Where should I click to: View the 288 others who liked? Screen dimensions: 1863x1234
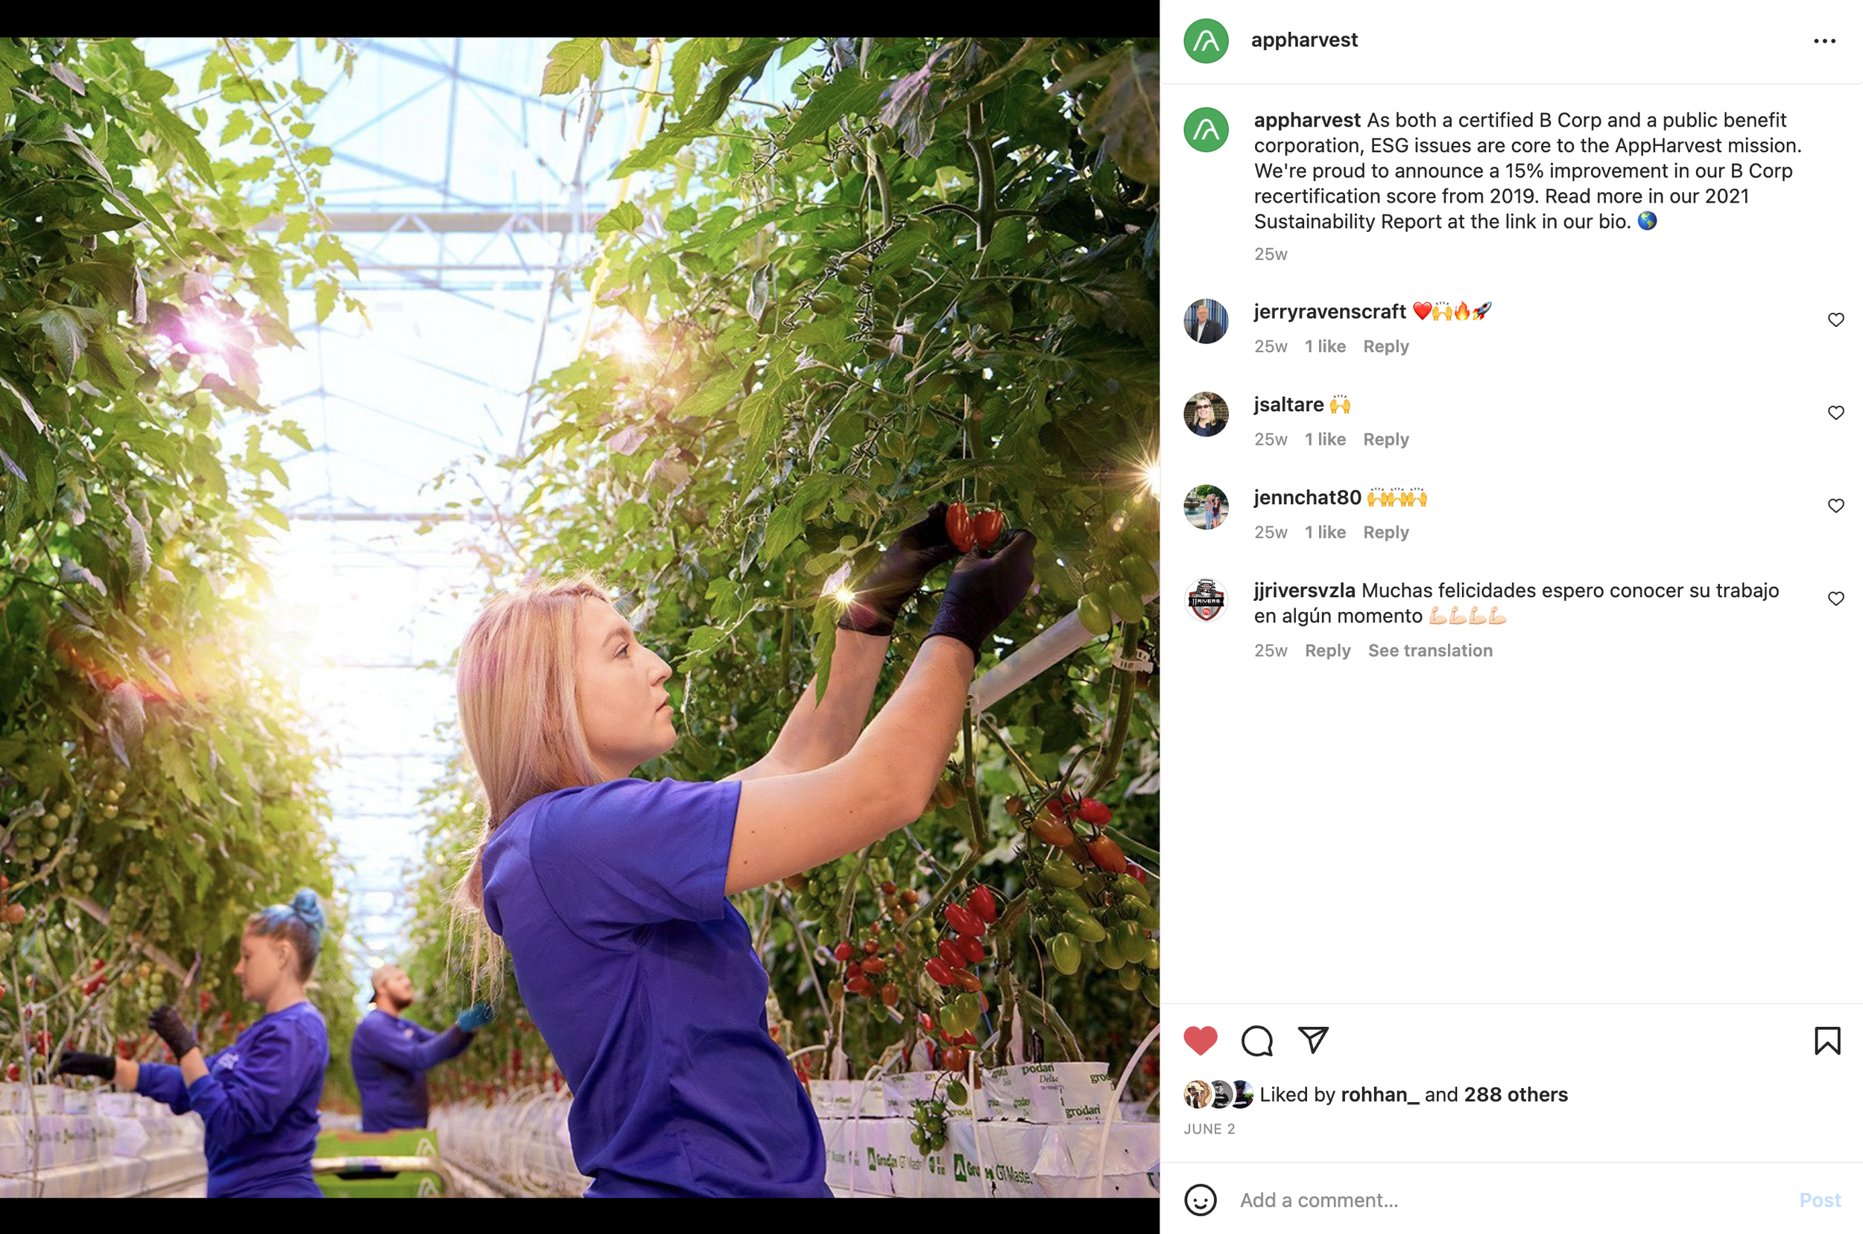tap(1515, 1095)
